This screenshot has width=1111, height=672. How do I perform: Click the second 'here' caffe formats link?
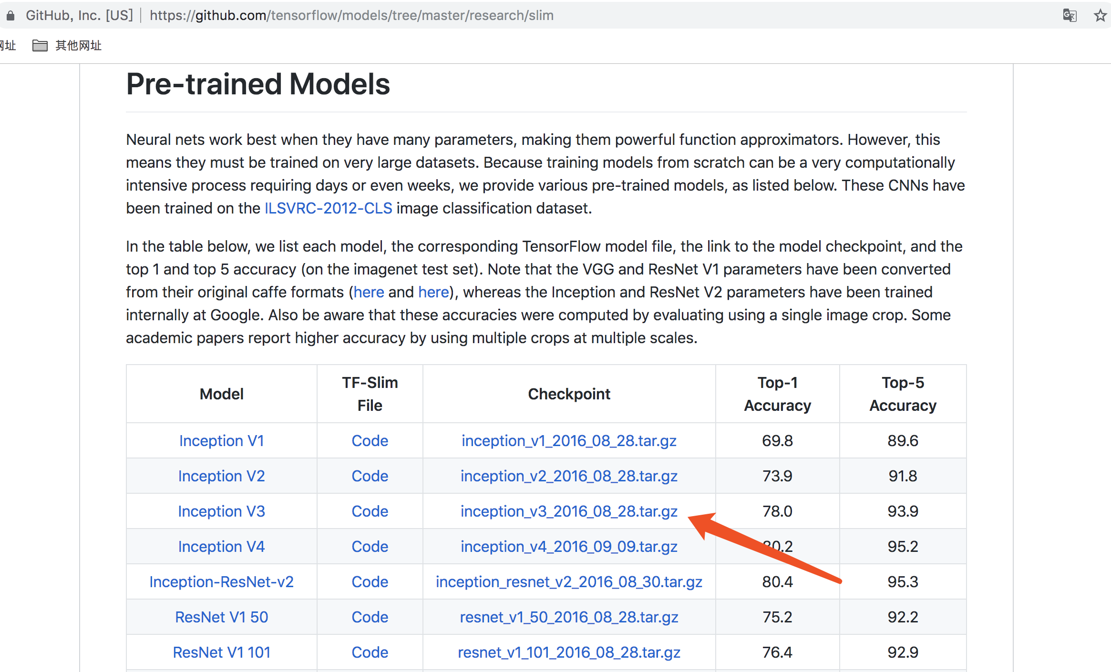433,292
